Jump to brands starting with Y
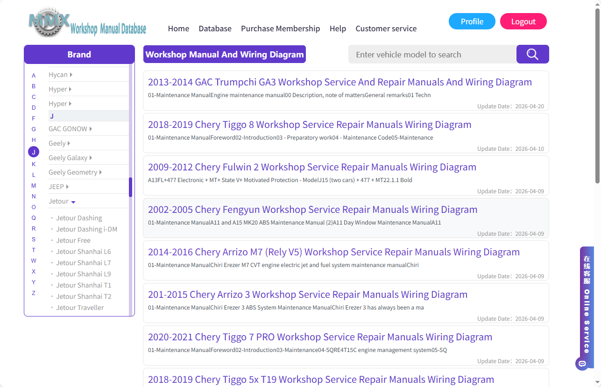Image resolution: width=601 pixels, height=387 pixels. click(34, 282)
